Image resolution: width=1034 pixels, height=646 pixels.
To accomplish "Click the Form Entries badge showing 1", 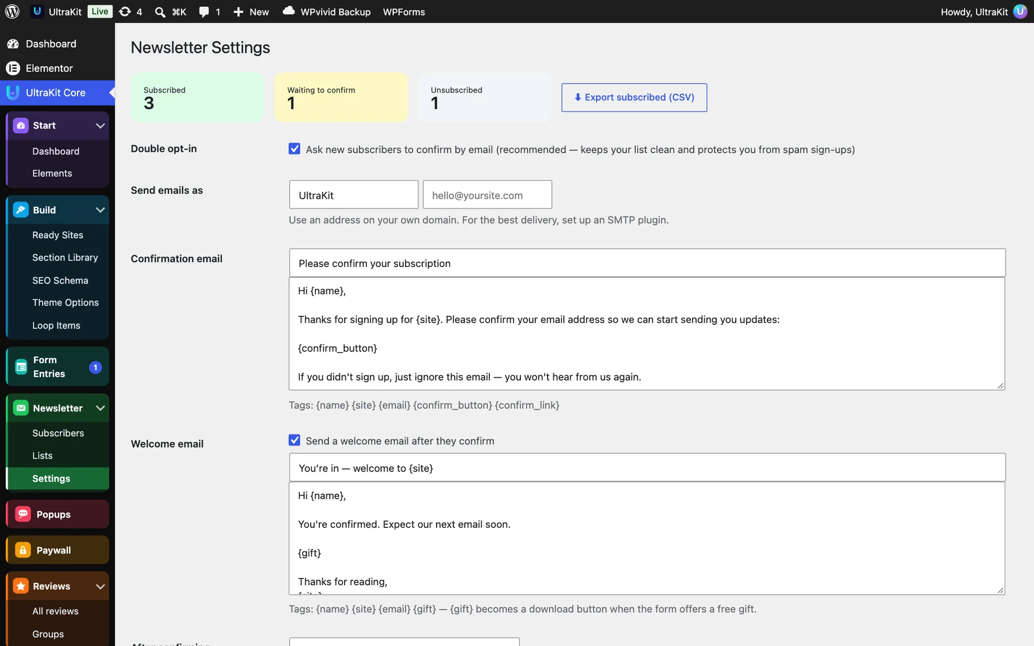I will [x=95, y=368].
